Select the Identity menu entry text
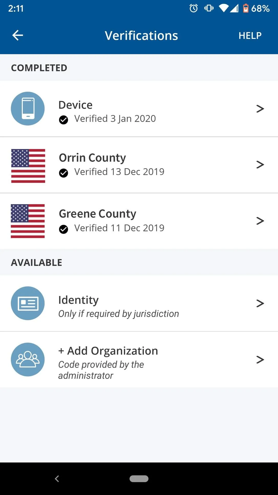Screen dimensions: 278x495 (x=79, y=300)
